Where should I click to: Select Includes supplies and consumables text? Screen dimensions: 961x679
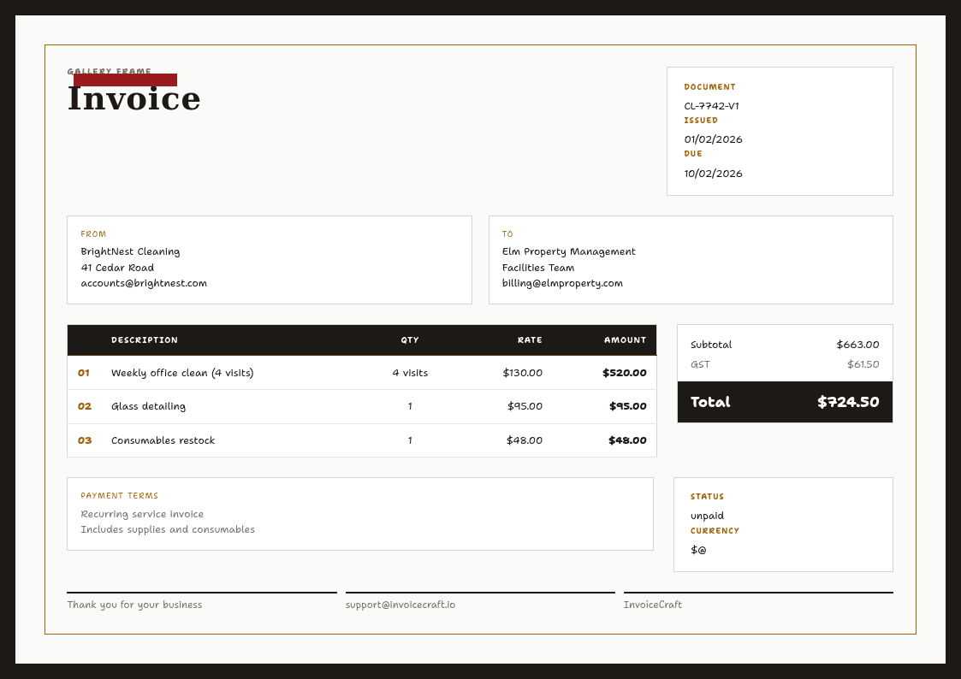coord(168,529)
